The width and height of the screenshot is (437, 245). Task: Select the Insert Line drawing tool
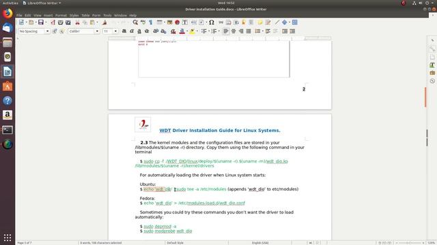click(277, 22)
